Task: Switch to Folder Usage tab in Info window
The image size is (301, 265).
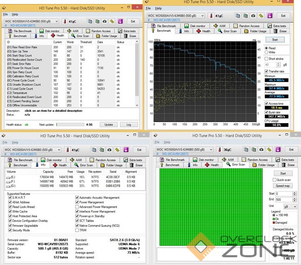Action: tap(112, 165)
